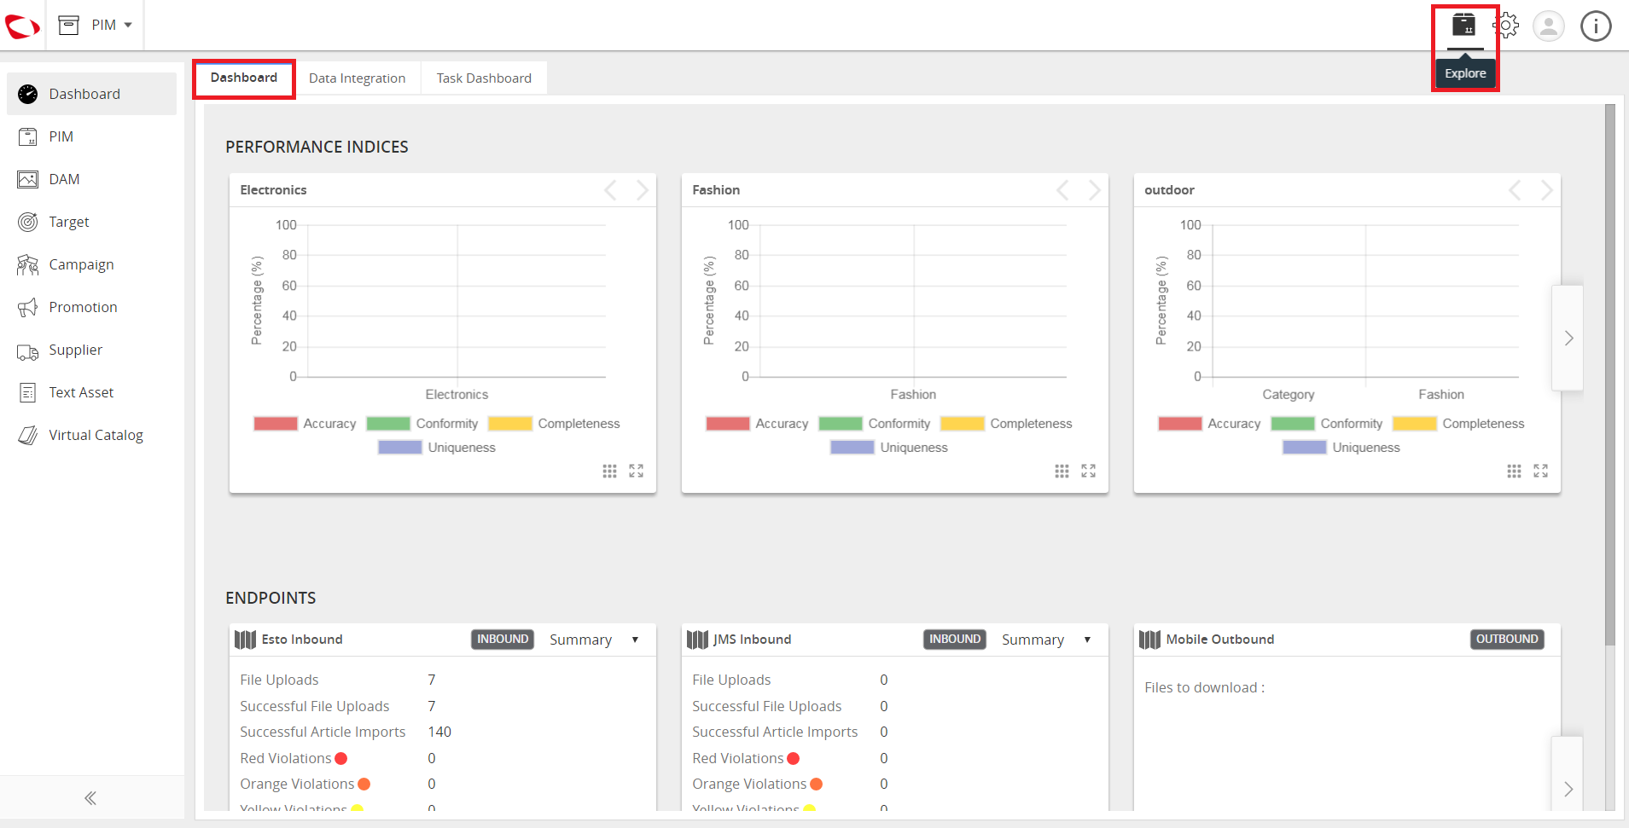Open PIM in the sidebar

92,136
